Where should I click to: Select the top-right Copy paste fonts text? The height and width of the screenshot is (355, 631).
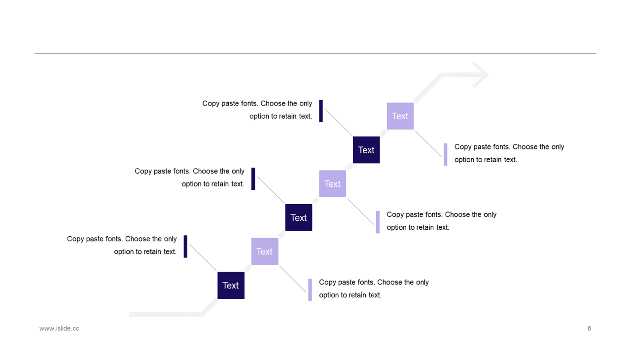click(509, 153)
